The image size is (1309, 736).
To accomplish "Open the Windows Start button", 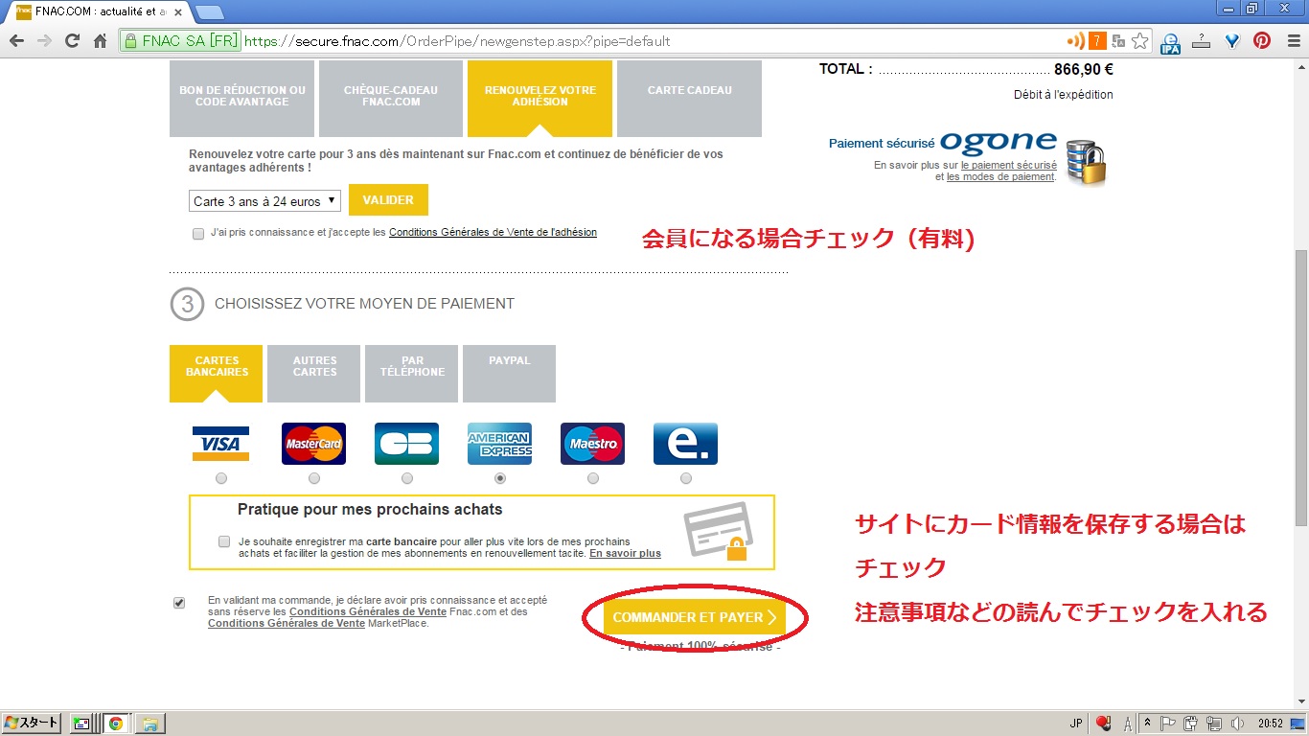I will 32,724.
